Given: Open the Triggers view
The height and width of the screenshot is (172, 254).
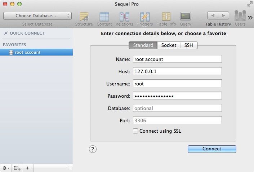Looking at the screenshot, I should 145,19.
